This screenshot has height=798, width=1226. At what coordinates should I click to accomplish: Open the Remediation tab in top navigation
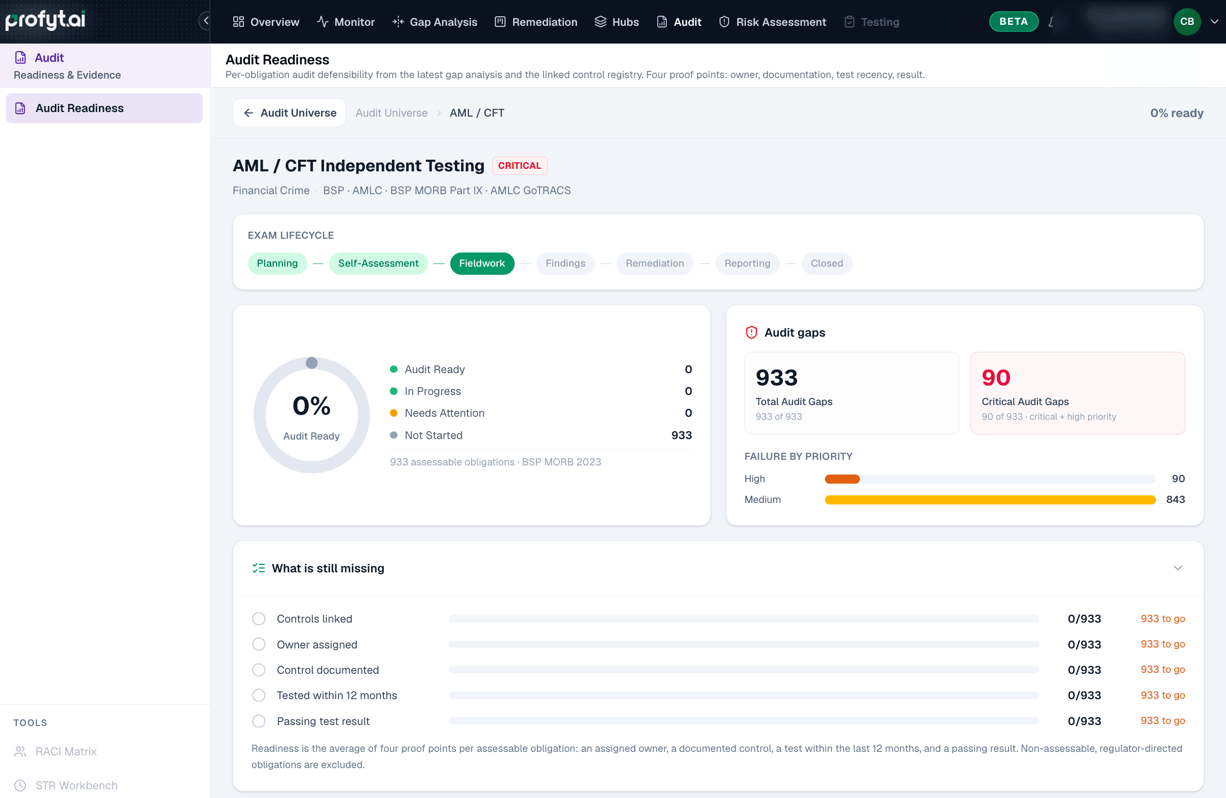pyautogui.click(x=536, y=22)
